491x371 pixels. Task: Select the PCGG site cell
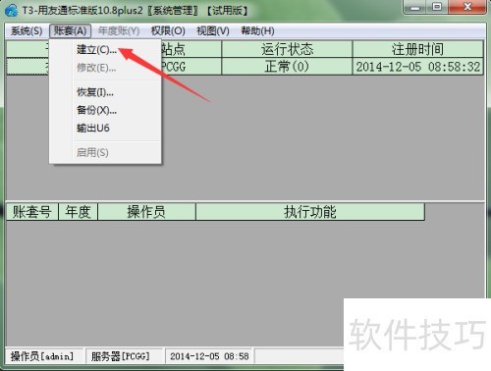[191, 67]
